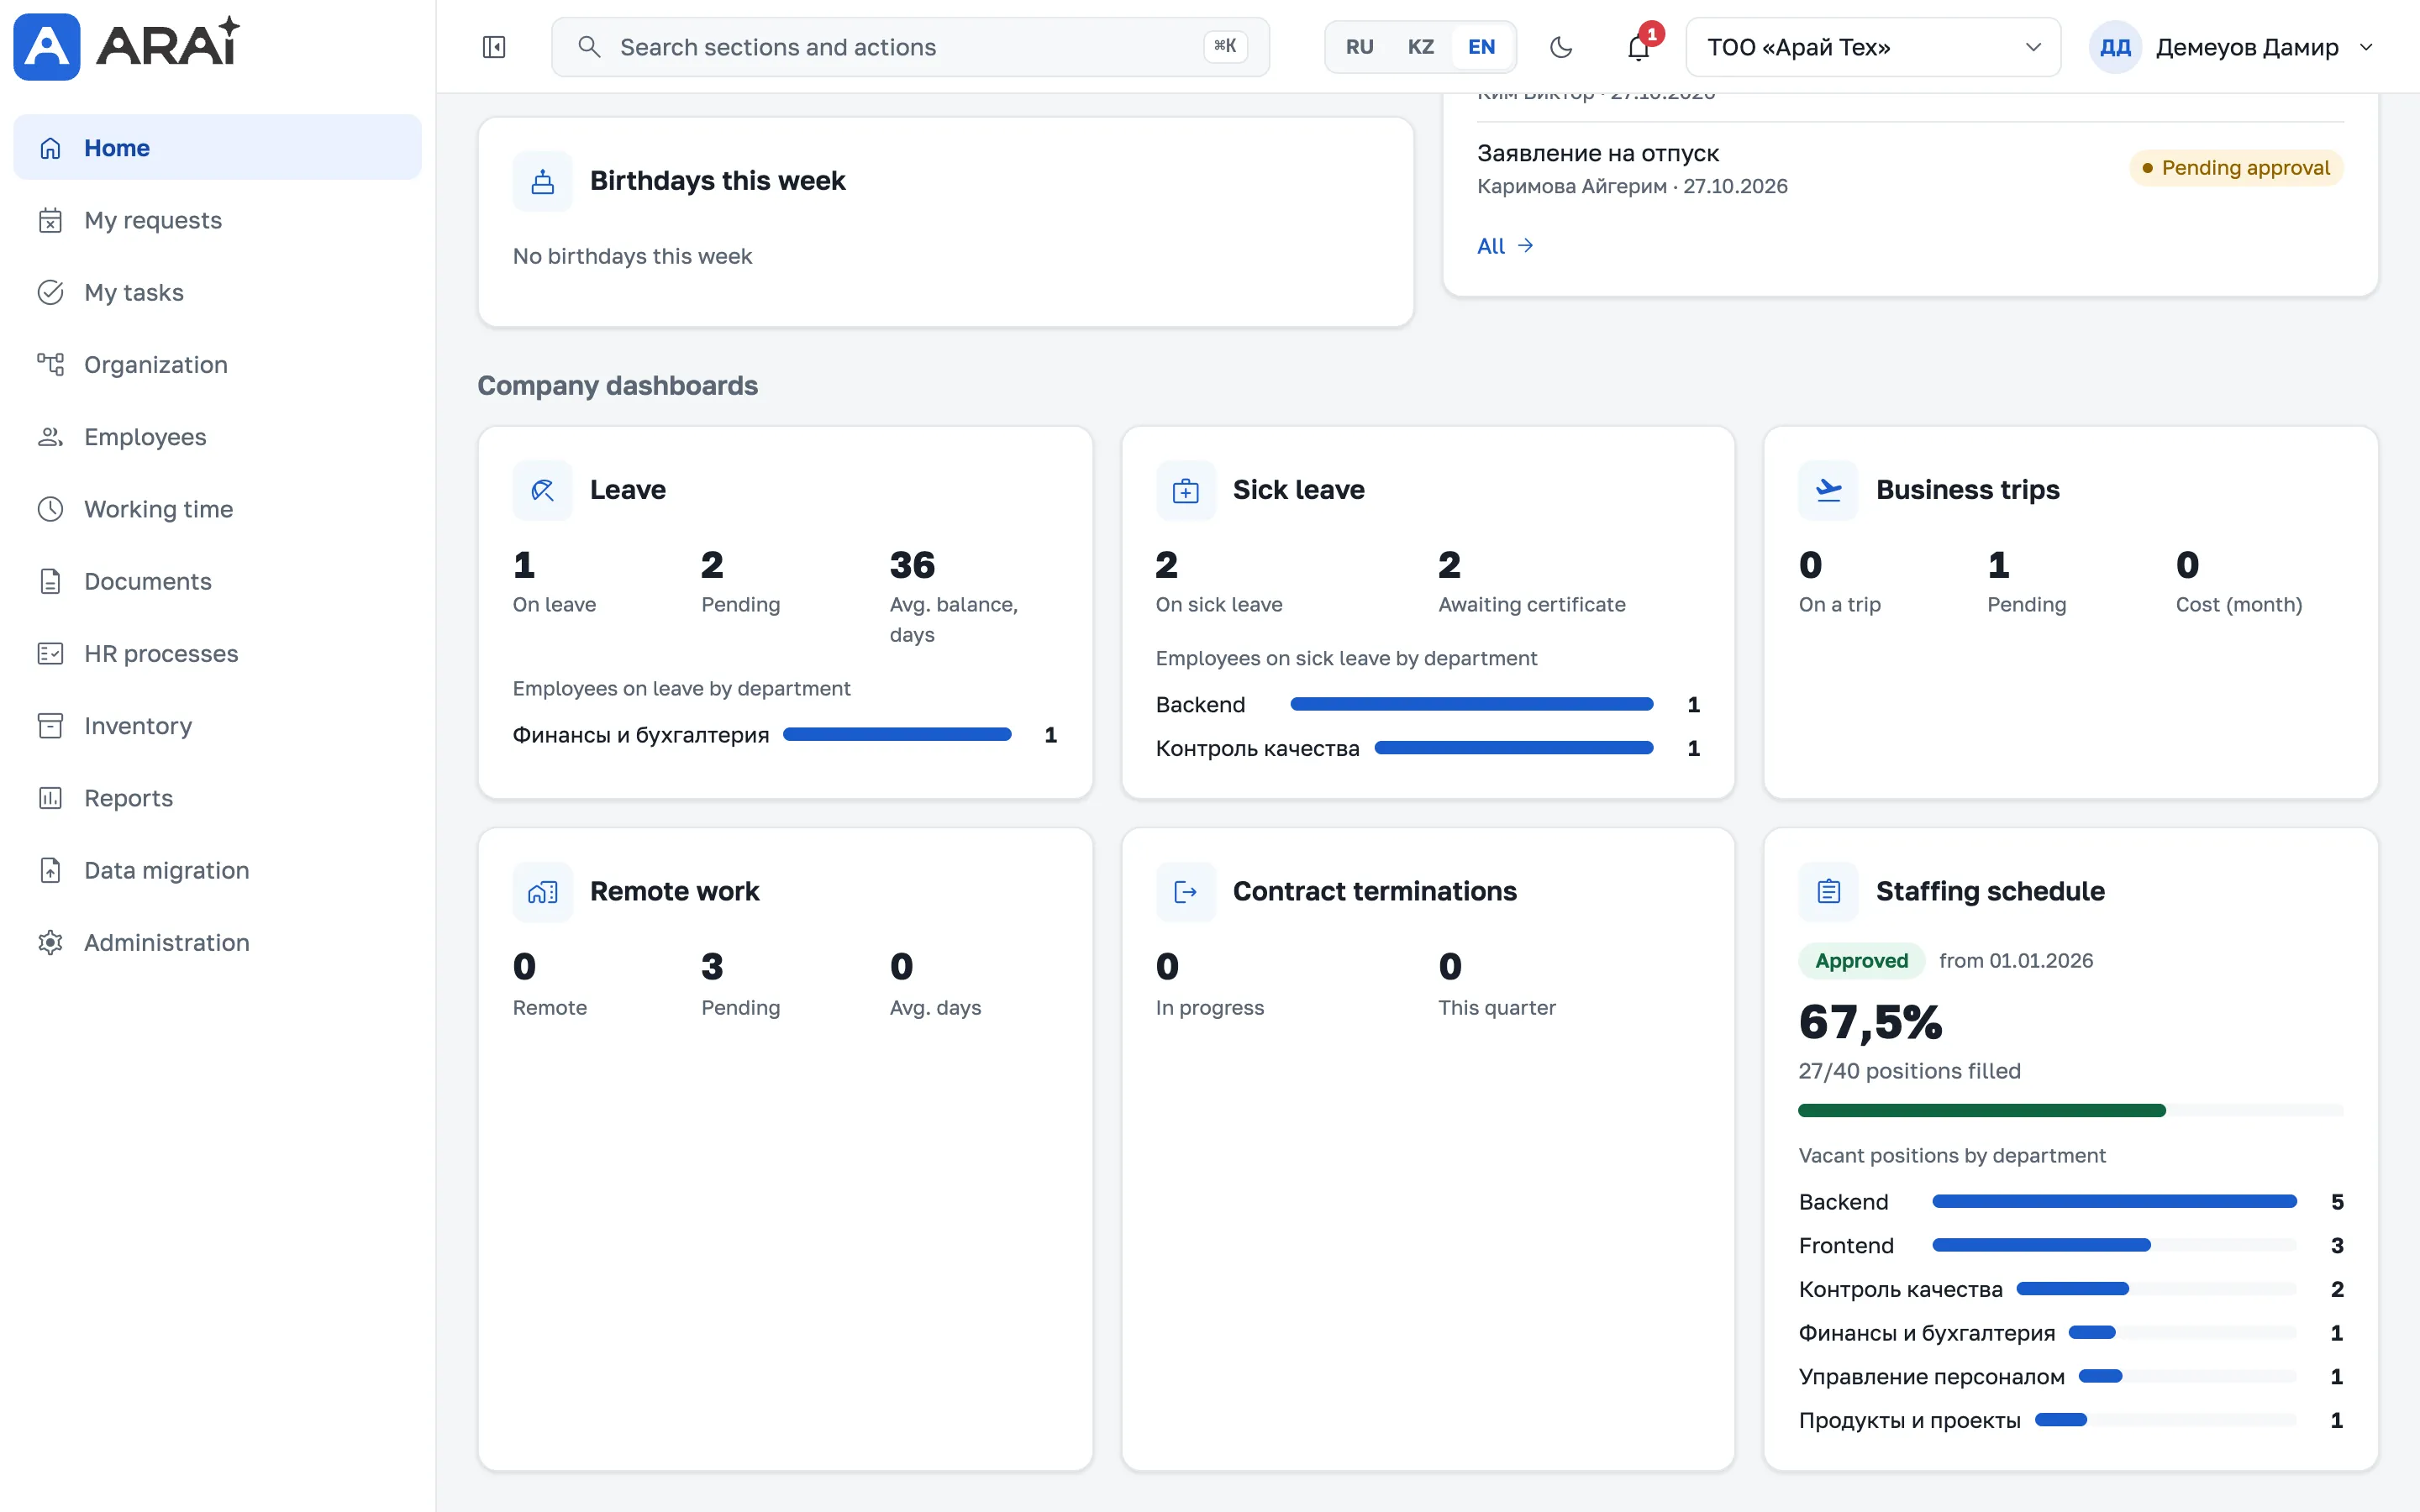Open the Administration page

(x=217, y=942)
